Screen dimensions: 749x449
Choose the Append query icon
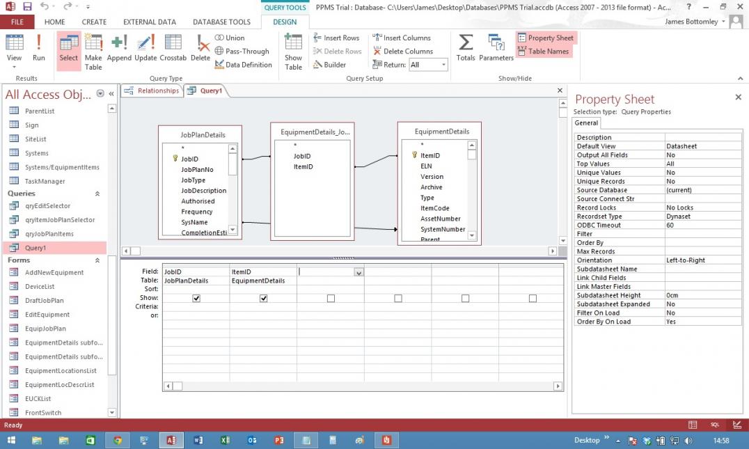[119, 49]
